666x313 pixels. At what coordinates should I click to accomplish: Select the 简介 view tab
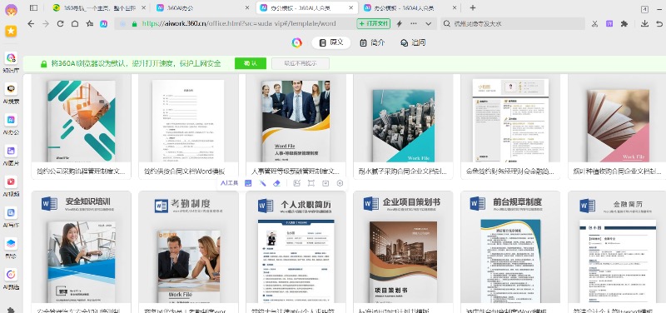[372, 42]
